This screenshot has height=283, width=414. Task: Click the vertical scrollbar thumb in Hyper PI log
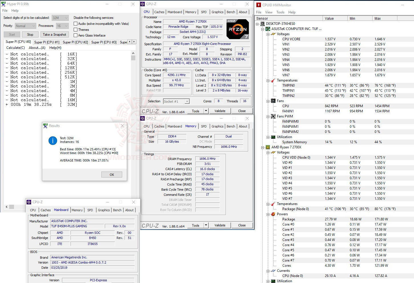(133, 58)
